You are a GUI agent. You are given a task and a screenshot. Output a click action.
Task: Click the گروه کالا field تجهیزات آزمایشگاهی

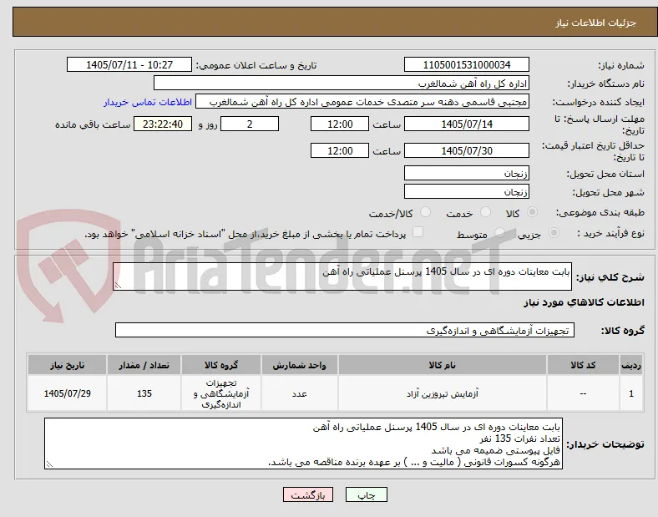click(x=345, y=330)
